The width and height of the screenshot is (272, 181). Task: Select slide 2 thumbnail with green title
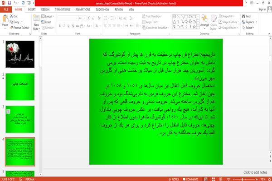20,87
